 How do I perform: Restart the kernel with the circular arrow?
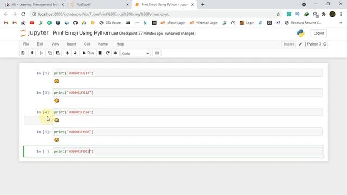[x=107, y=53]
